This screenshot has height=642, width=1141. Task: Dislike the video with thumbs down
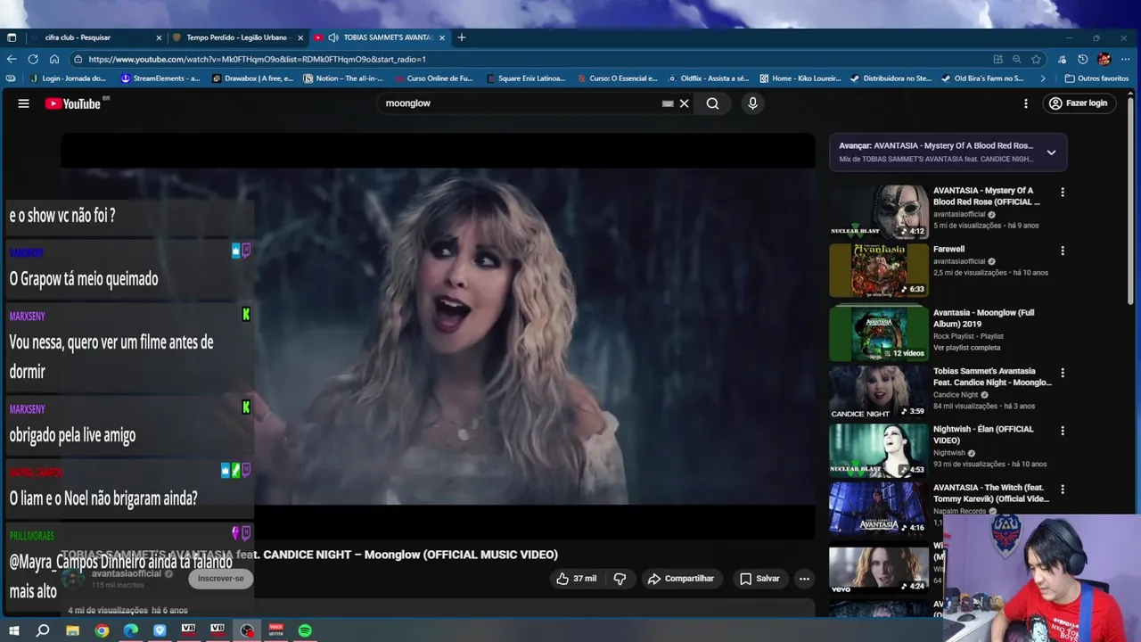[620, 579]
